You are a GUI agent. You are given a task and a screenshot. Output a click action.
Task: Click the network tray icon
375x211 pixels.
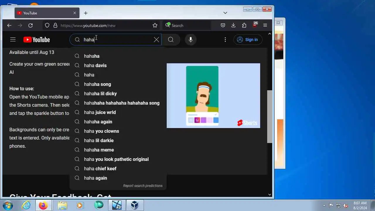(338, 205)
